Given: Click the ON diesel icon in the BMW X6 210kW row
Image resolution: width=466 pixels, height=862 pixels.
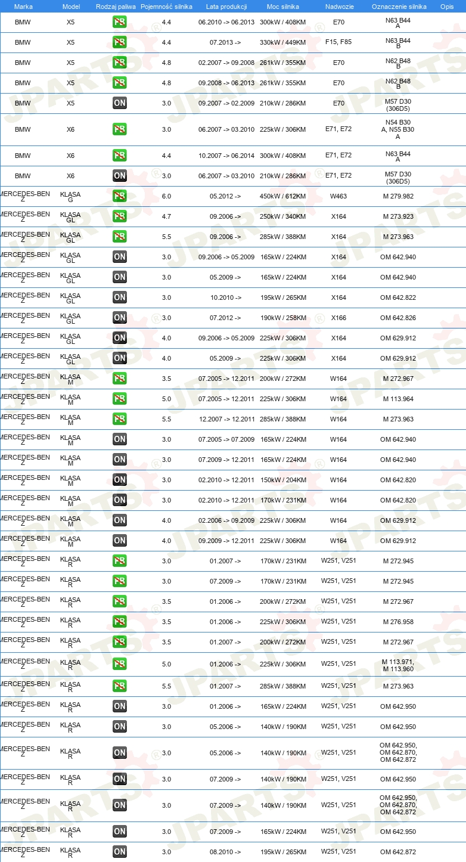Looking at the screenshot, I should click(x=119, y=176).
